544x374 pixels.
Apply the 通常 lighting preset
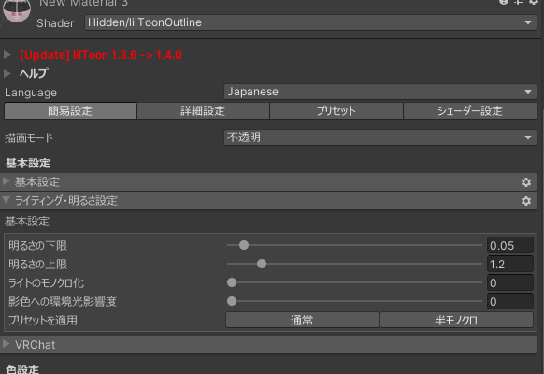click(x=302, y=320)
